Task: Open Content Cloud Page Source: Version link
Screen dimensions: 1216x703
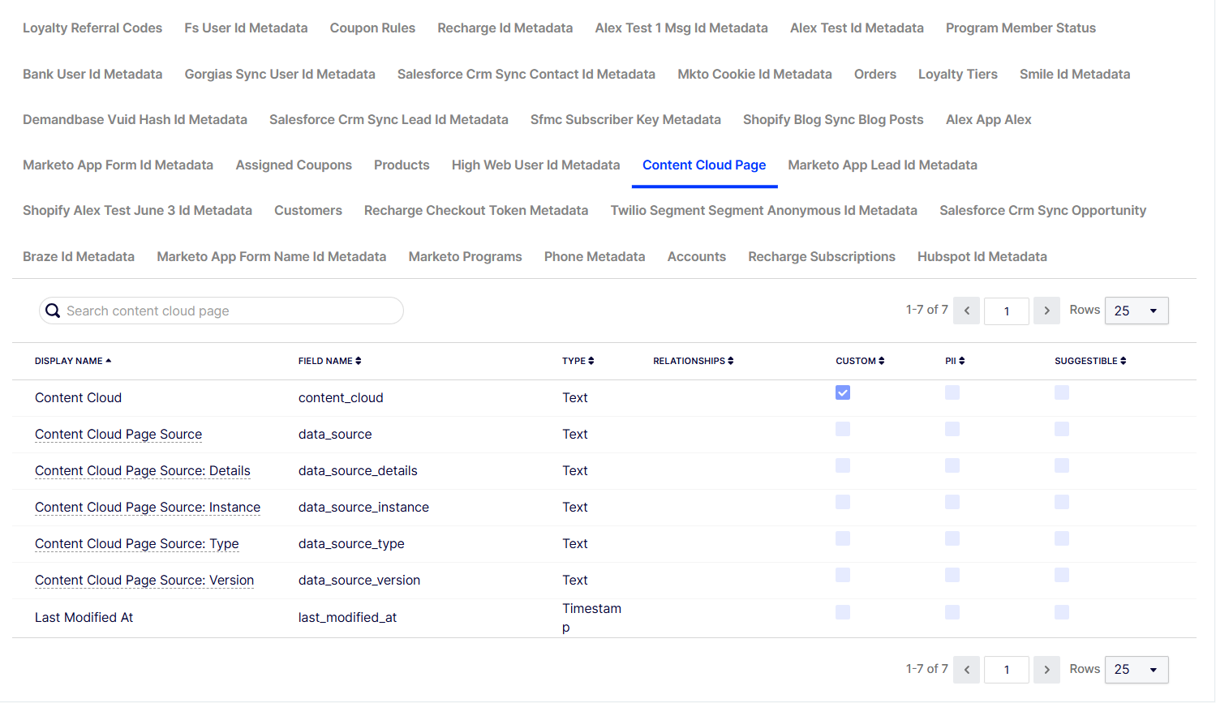Action: (144, 580)
